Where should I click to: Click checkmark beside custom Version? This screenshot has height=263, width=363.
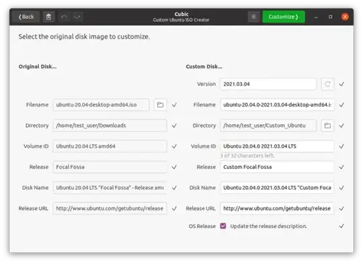coord(341,84)
